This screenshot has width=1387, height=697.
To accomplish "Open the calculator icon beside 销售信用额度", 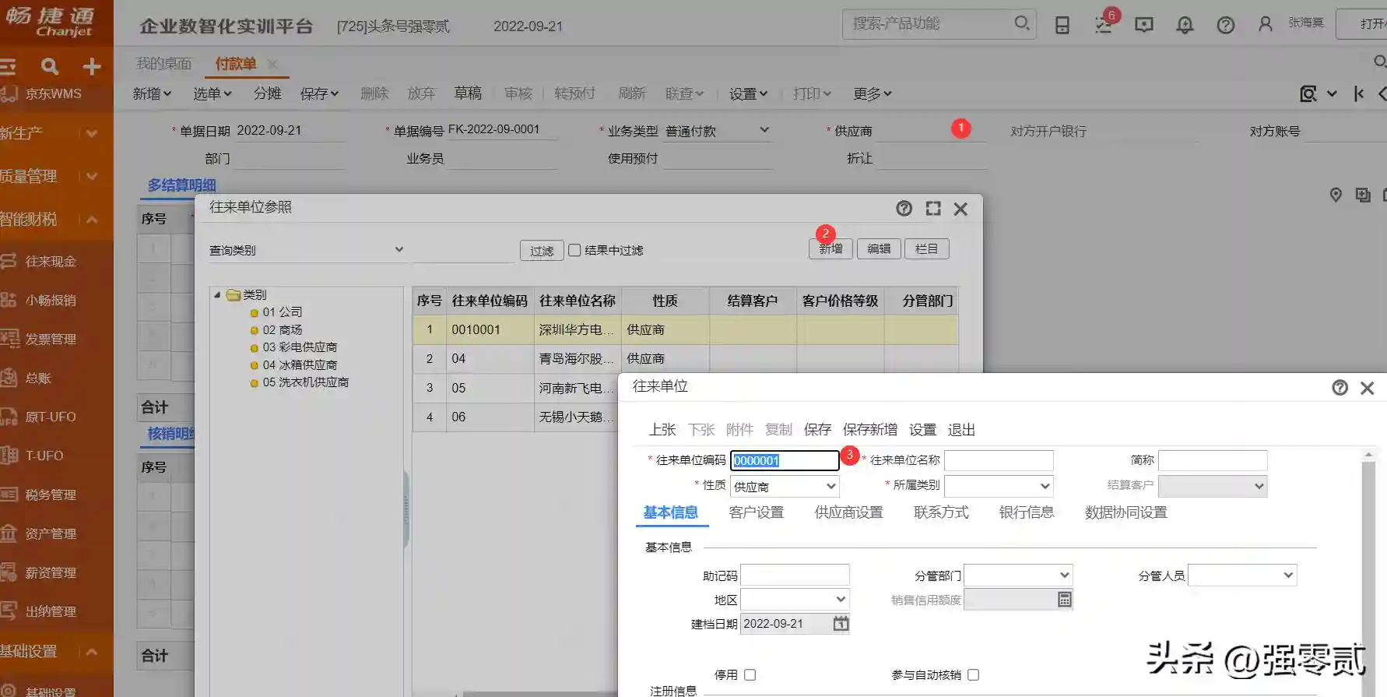I will [1064, 599].
